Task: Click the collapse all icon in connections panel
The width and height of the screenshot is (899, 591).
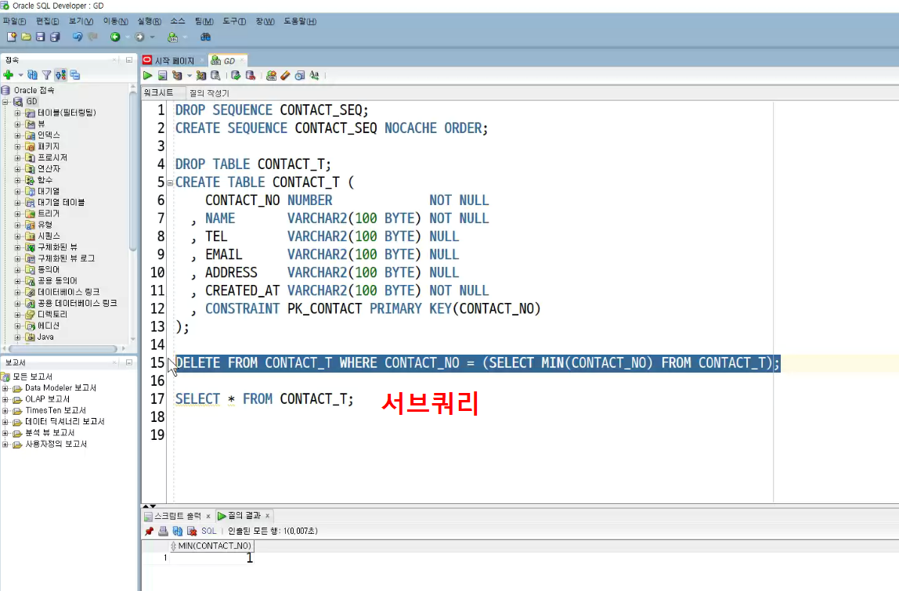Action: click(x=75, y=74)
